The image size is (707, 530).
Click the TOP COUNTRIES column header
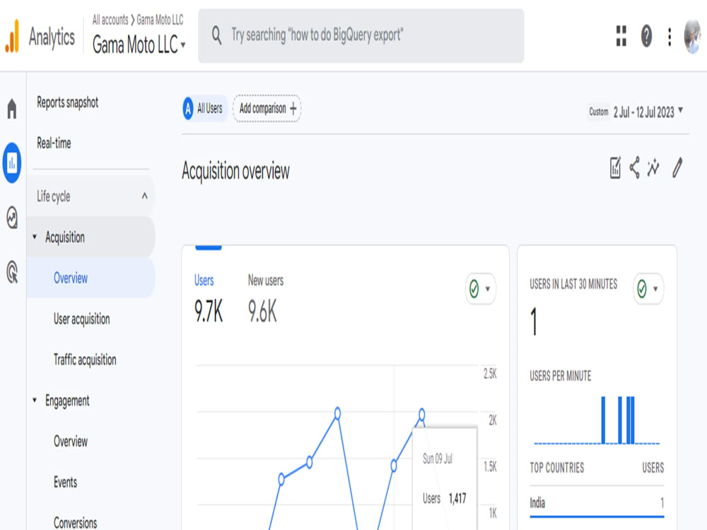[557, 468]
